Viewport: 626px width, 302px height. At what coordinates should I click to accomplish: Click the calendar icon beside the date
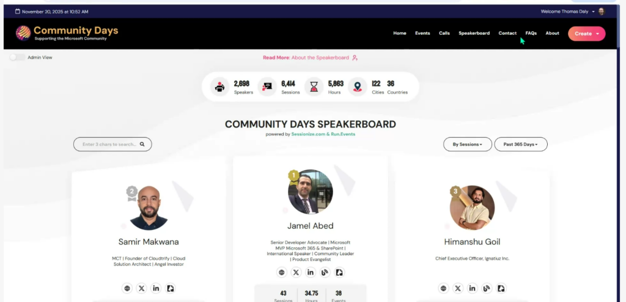(x=18, y=12)
